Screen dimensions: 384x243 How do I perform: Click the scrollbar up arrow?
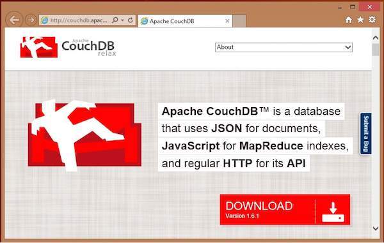[x=375, y=38]
